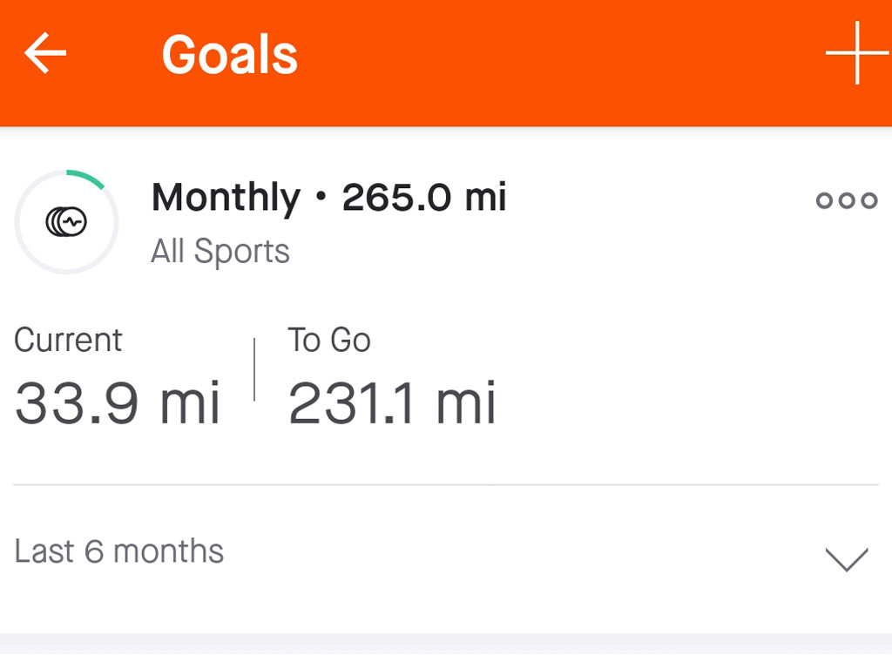Tap the green progress ring arc
The image size is (892, 669).
85,177
